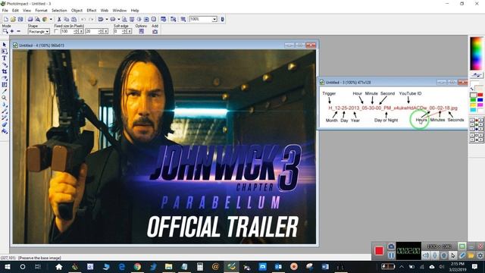Select the red color swatch
The image size is (485, 273).
480,95
